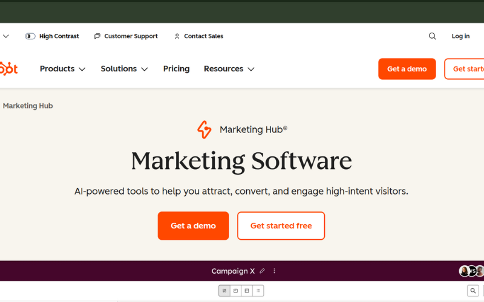
Task: Expand the Solutions menu
Action: point(125,69)
